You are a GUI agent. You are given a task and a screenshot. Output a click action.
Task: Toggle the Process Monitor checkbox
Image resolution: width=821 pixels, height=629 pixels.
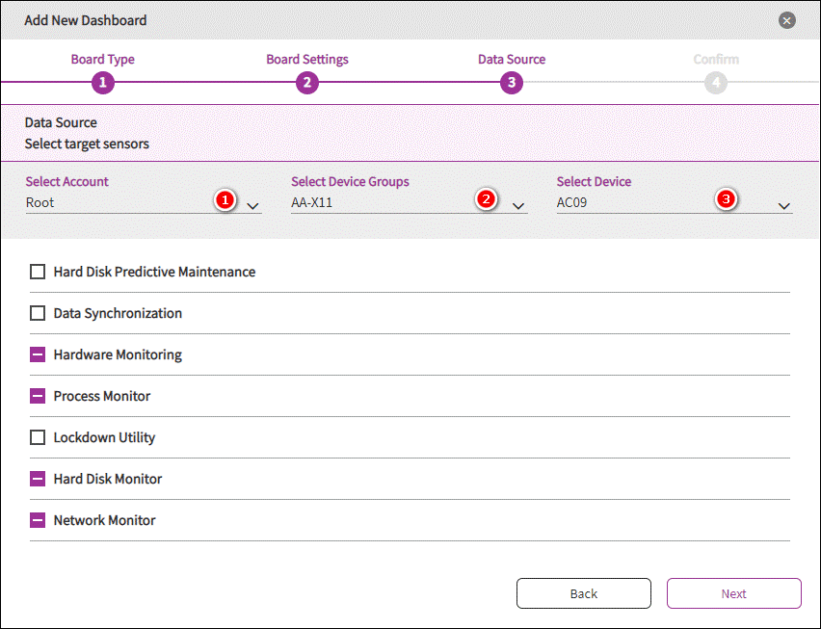coord(38,396)
